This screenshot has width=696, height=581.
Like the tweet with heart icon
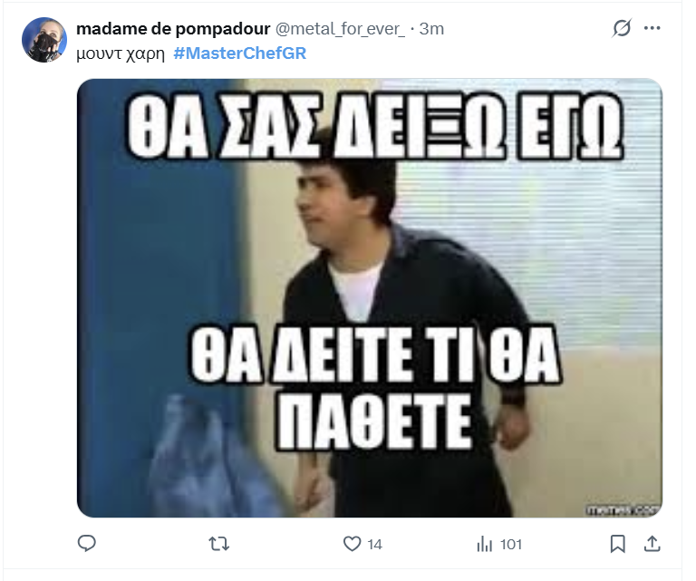[352, 544]
